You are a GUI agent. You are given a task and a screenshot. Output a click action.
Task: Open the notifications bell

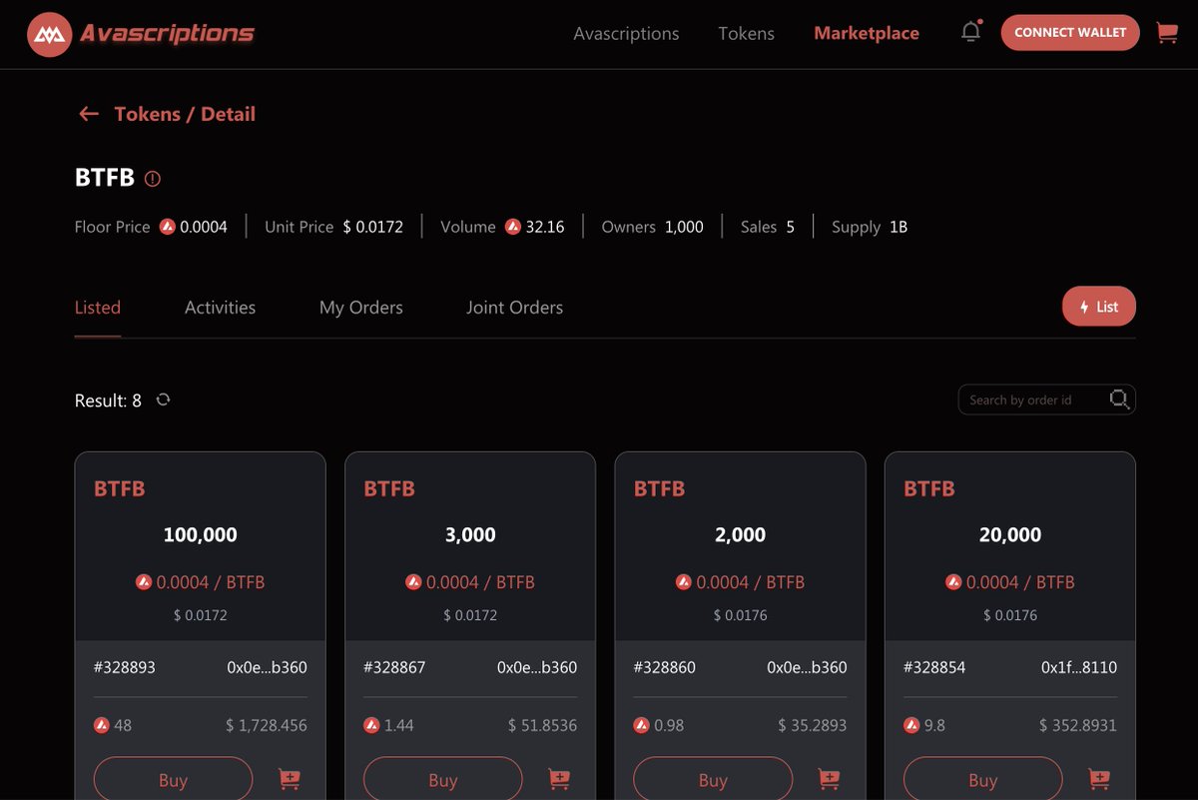tap(970, 32)
